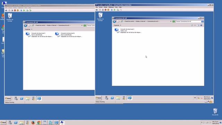Viewport: 222px width, 125px height.
Task: Refresh the address bar in left VM explorer window
Action: (x=85, y=25)
